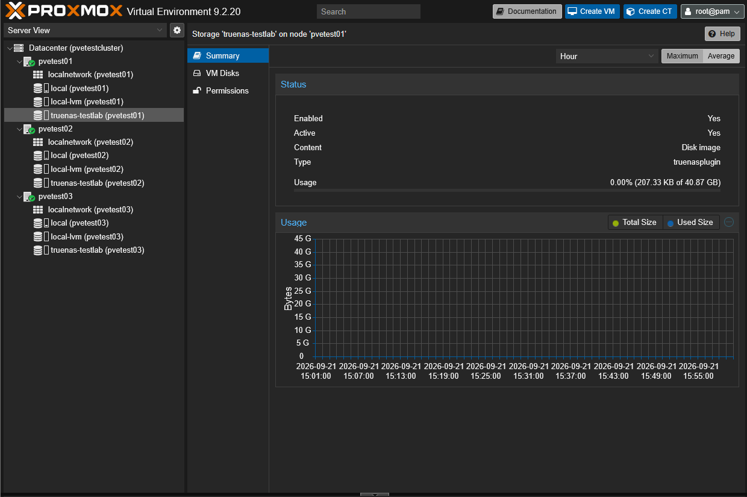Click the Usage chart minus icon
This screenshot has width=747, height=497.
[729, 222]
